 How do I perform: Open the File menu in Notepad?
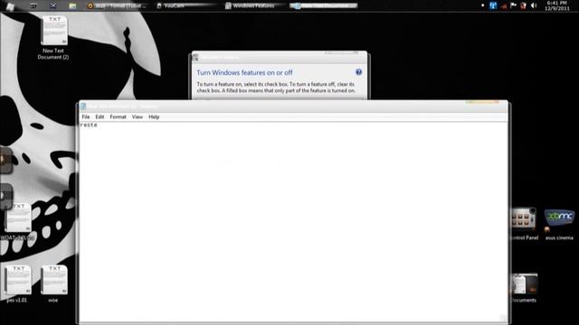pyautogui.click(x=86, y=116)
